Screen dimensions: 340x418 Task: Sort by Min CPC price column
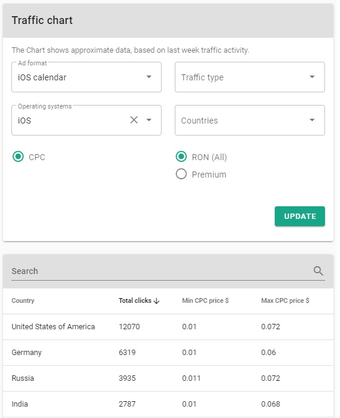coord(205,300)
